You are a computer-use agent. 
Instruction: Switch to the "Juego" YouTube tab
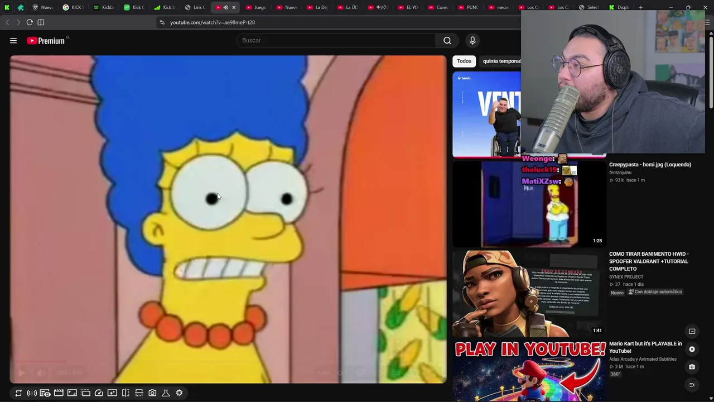tap(256, 7)
